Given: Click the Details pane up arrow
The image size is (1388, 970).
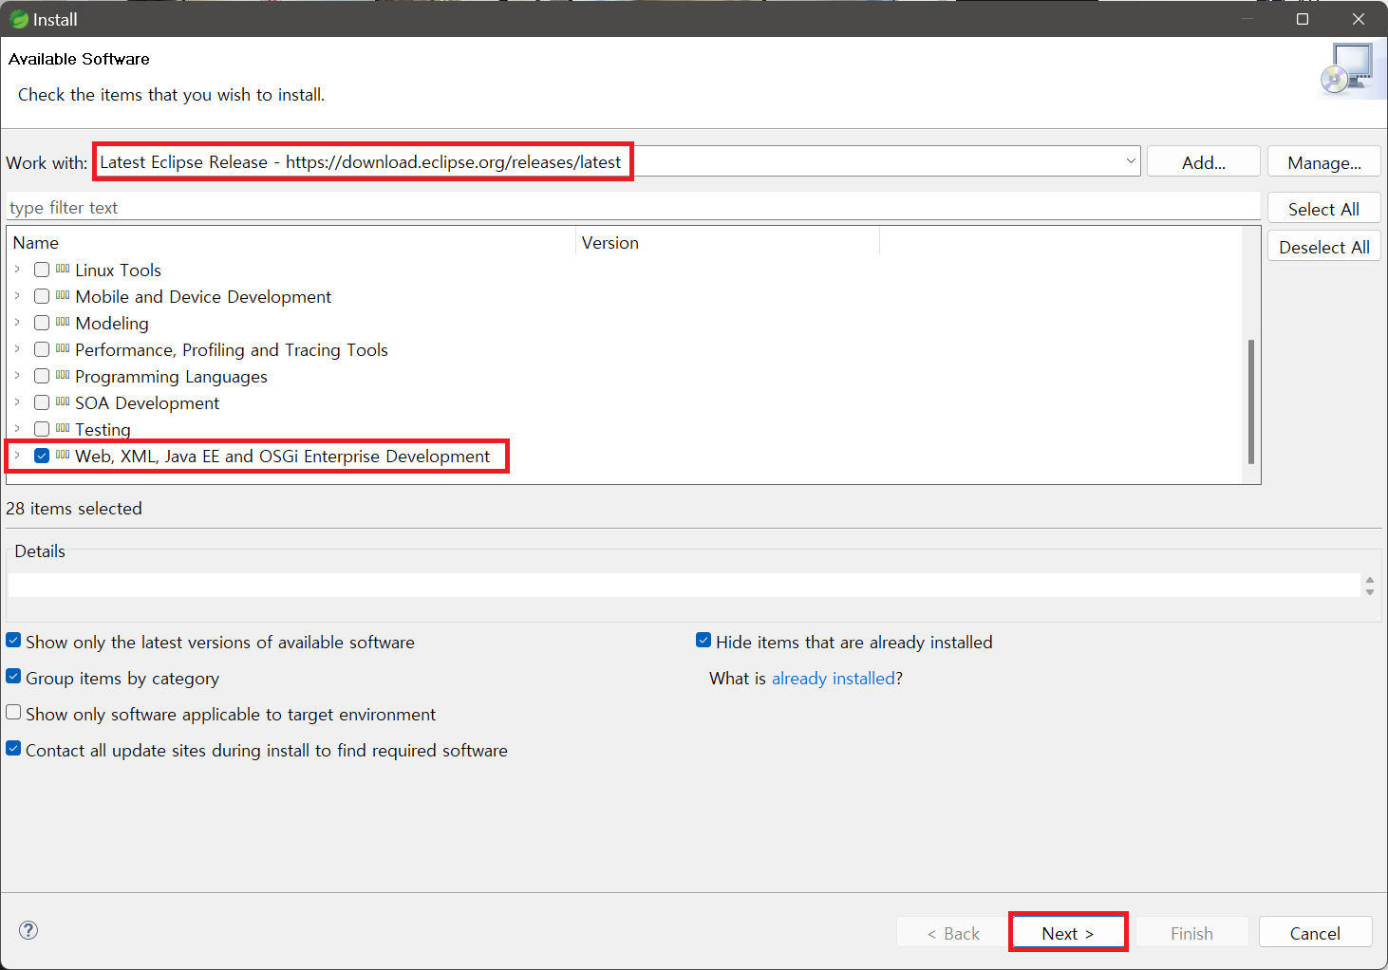Looking at the screenshot, I should pos(1370,580).
